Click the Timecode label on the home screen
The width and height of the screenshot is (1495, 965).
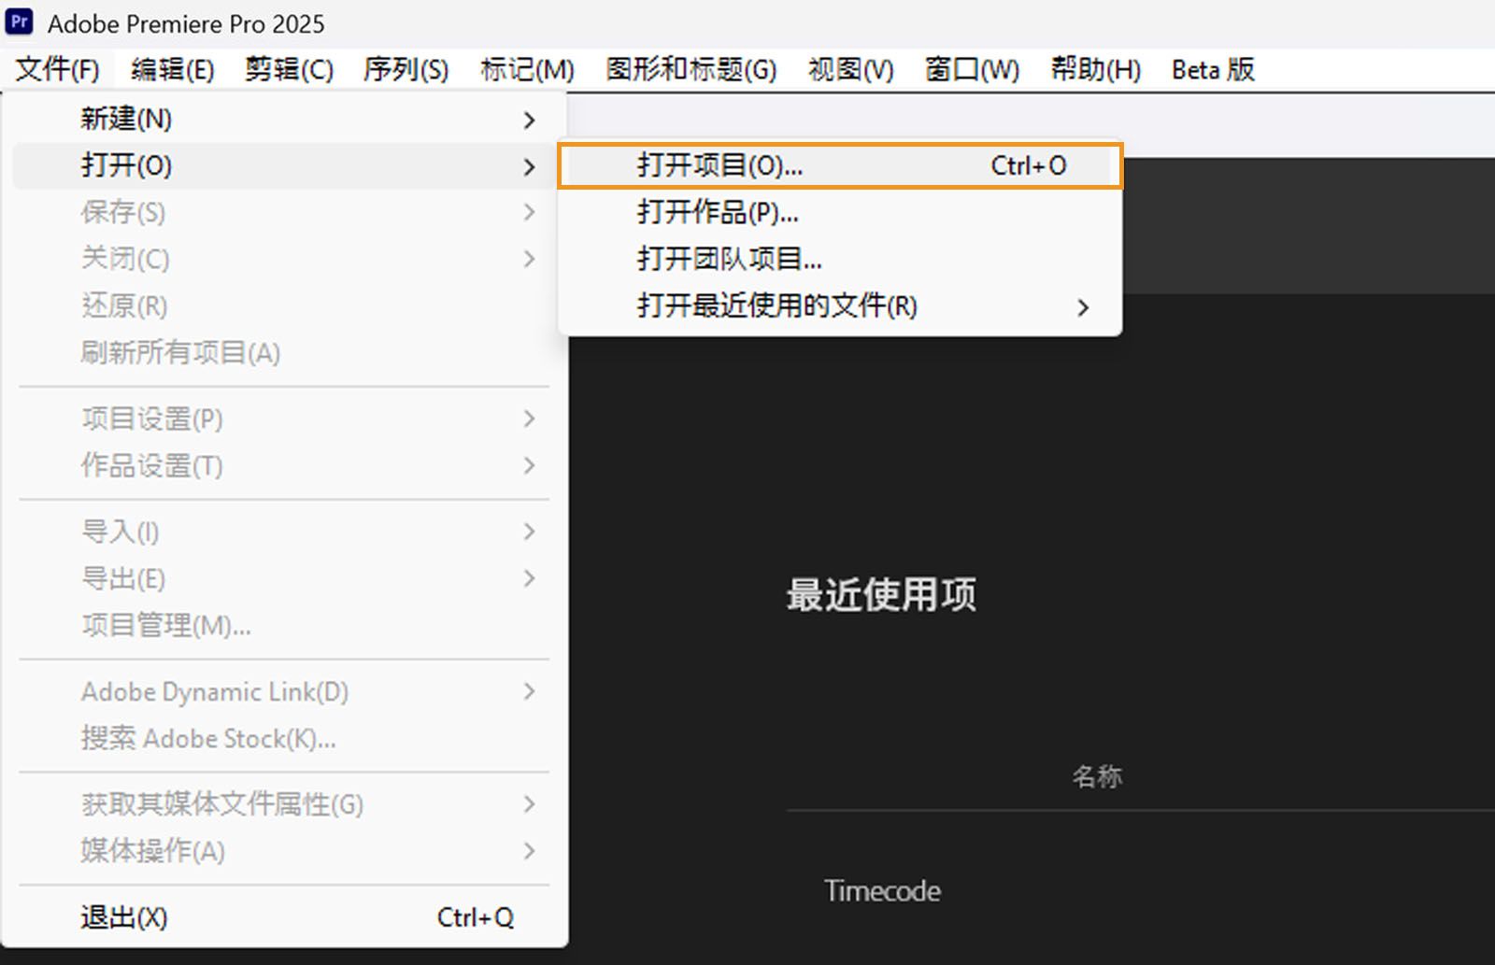point(881,890)
